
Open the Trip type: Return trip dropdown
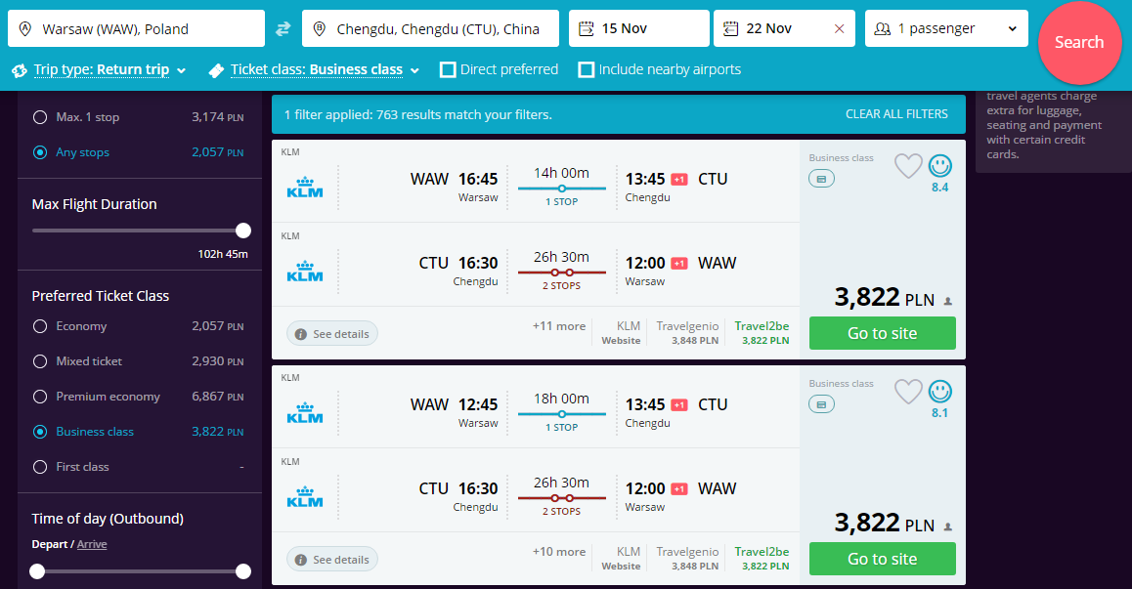[x=101, y=70]
